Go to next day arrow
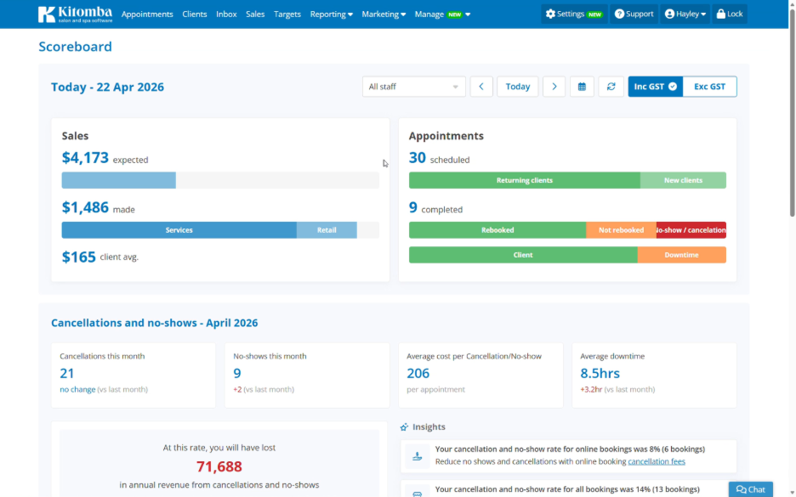This screenshot has height=497, width=796. point(554,87)
